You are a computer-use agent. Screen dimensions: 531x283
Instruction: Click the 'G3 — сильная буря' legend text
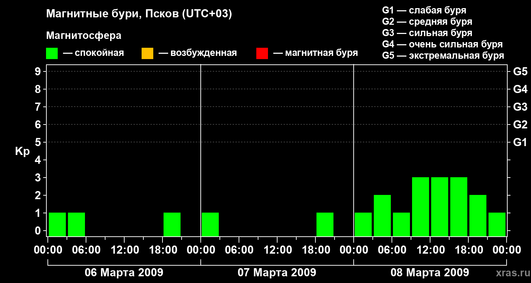tap(427, 33)
